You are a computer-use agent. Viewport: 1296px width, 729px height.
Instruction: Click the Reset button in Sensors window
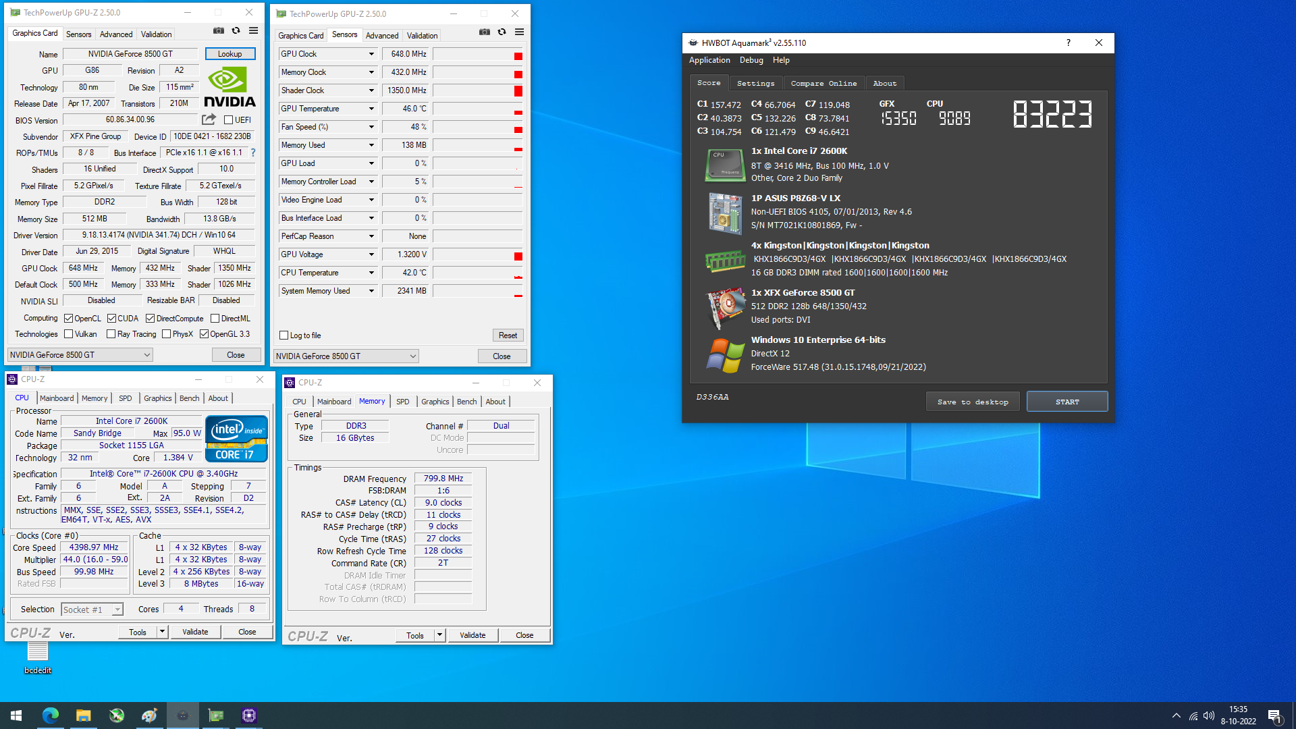point(508,335)
